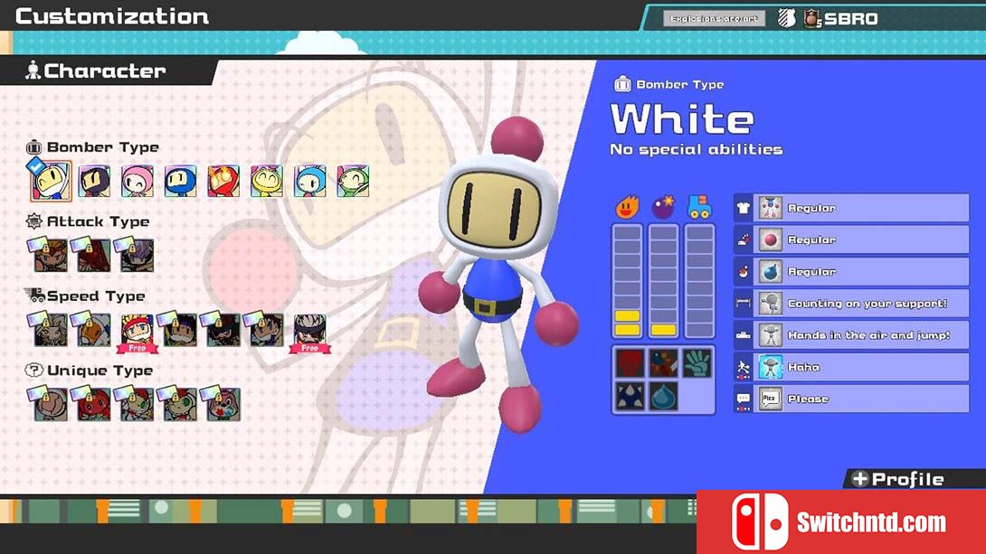Image resolution: width=986 pixels, height=554 pixels.
Task: Pick the Aqua light-blue Bomber character
Action: coord(310,182)
